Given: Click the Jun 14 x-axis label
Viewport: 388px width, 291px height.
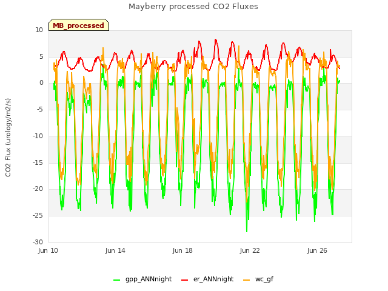Looking at the screenshot, I should click(x=115, y=250).
